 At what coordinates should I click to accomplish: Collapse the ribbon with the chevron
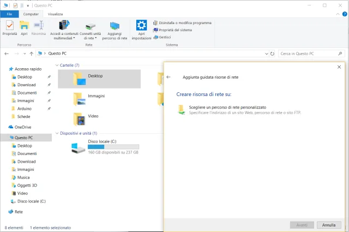click(x=338, y=14)
